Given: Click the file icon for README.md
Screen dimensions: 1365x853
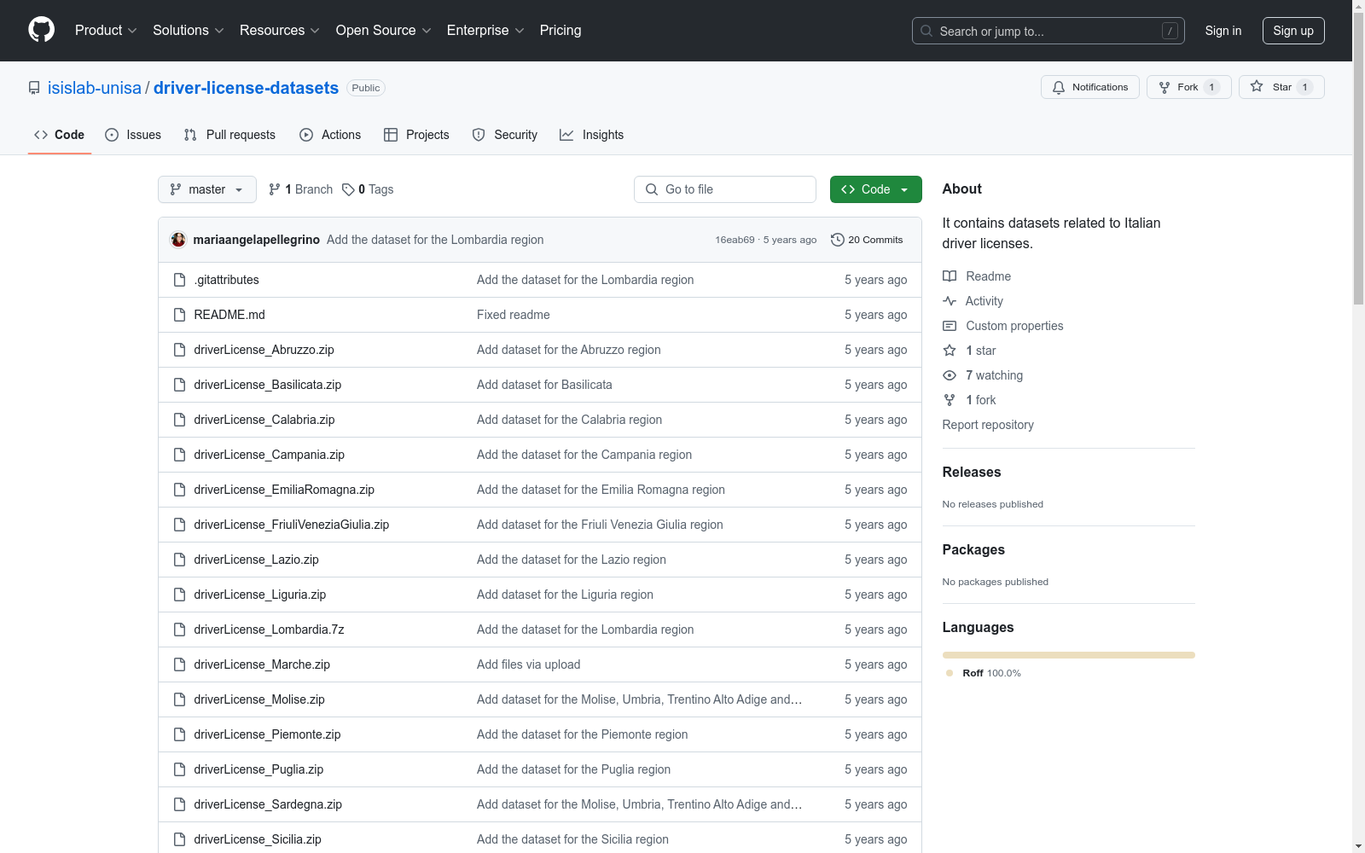Looking at the screenshot, I should click(x=179, y=315).
